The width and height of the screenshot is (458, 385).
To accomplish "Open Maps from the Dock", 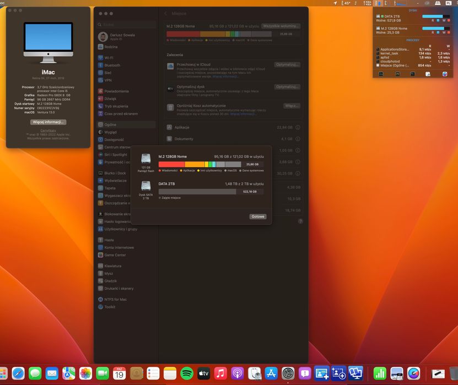I will coord(69,373).
